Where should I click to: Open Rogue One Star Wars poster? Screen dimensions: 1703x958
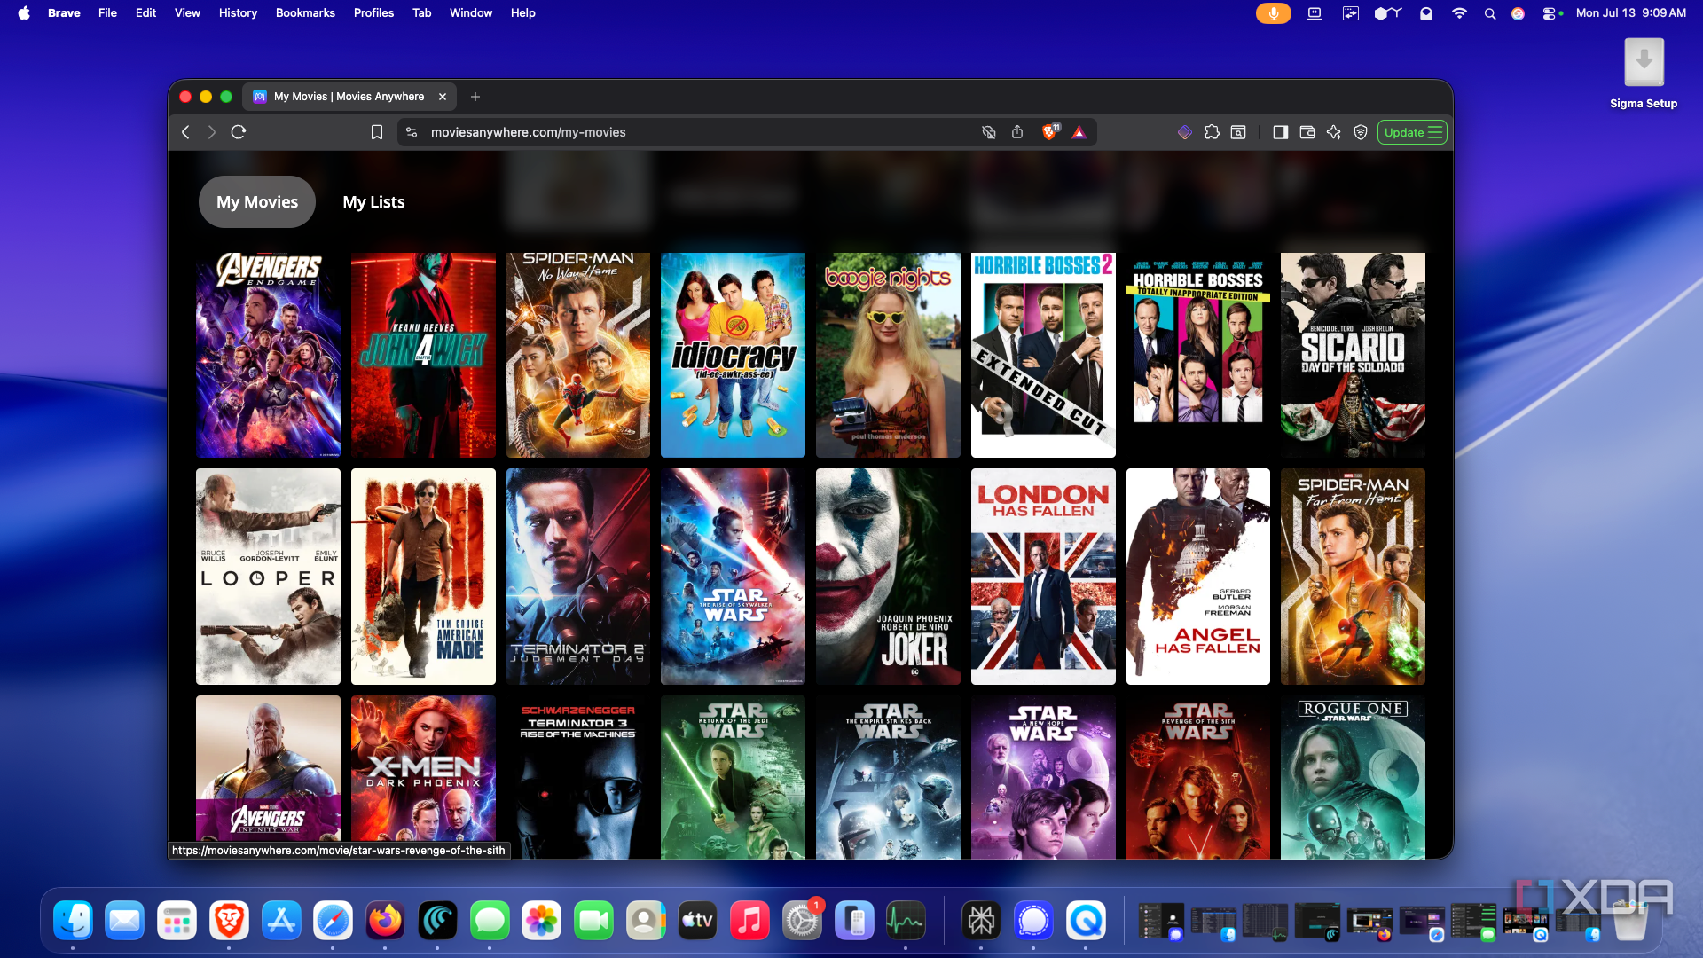[x=1353, y=777]
